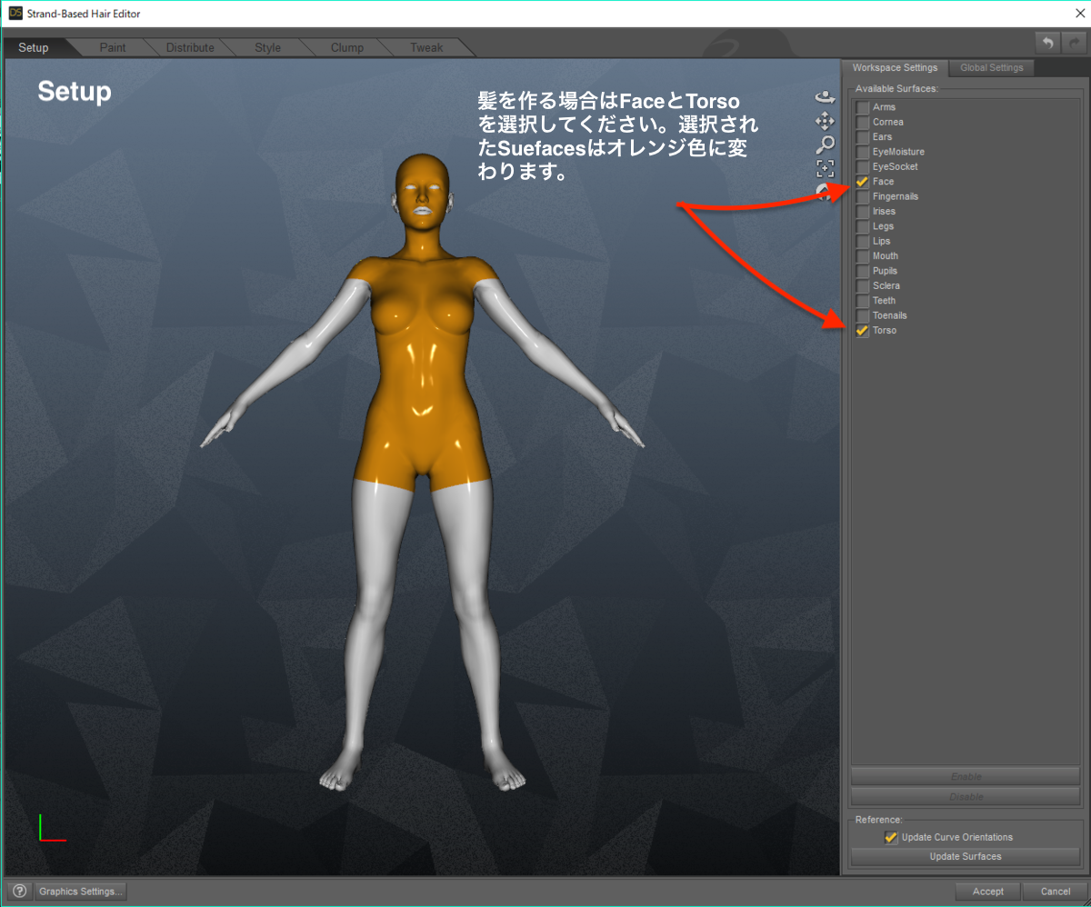Enable the Arms surface checkbox
The height and width of the screenshot is (907, 1091).
862,107
